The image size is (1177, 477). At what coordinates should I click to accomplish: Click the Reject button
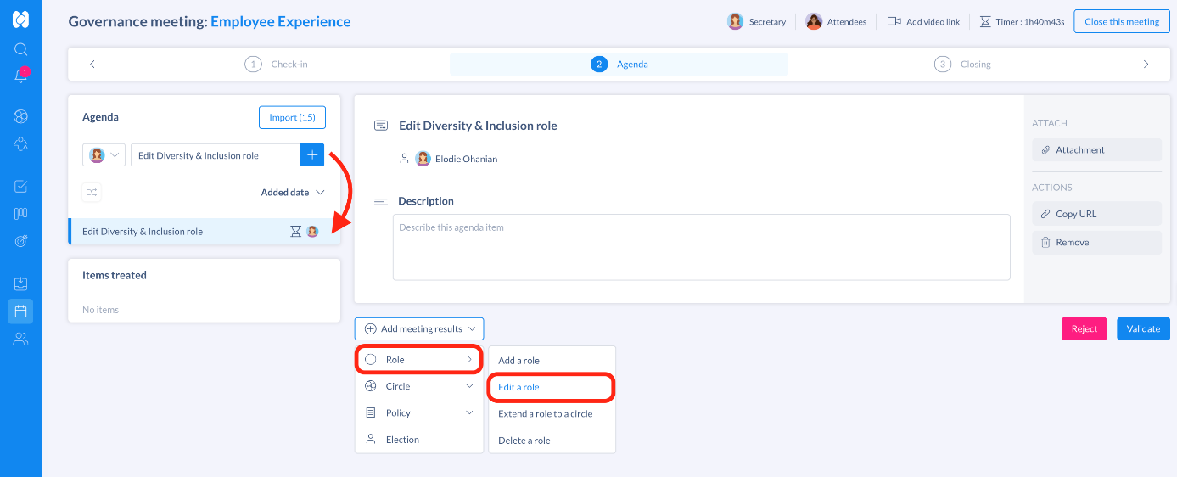(x=1084, y=328)
